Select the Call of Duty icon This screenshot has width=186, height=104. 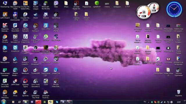pyautogui.click(x=56, y=15)
